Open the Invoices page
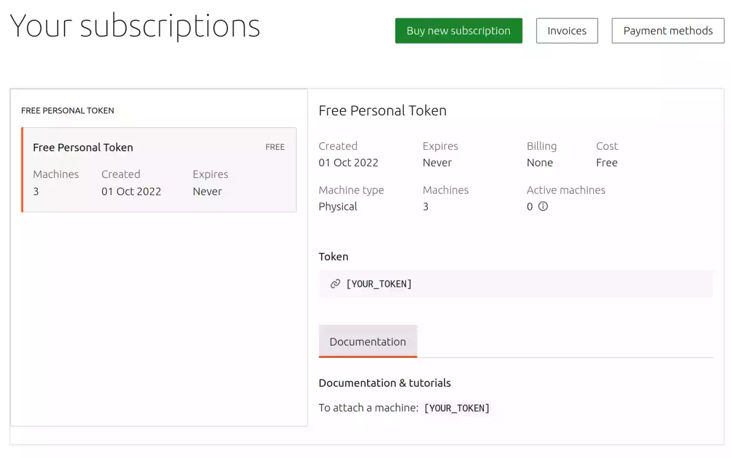731x458 pixels. (566, 31)
